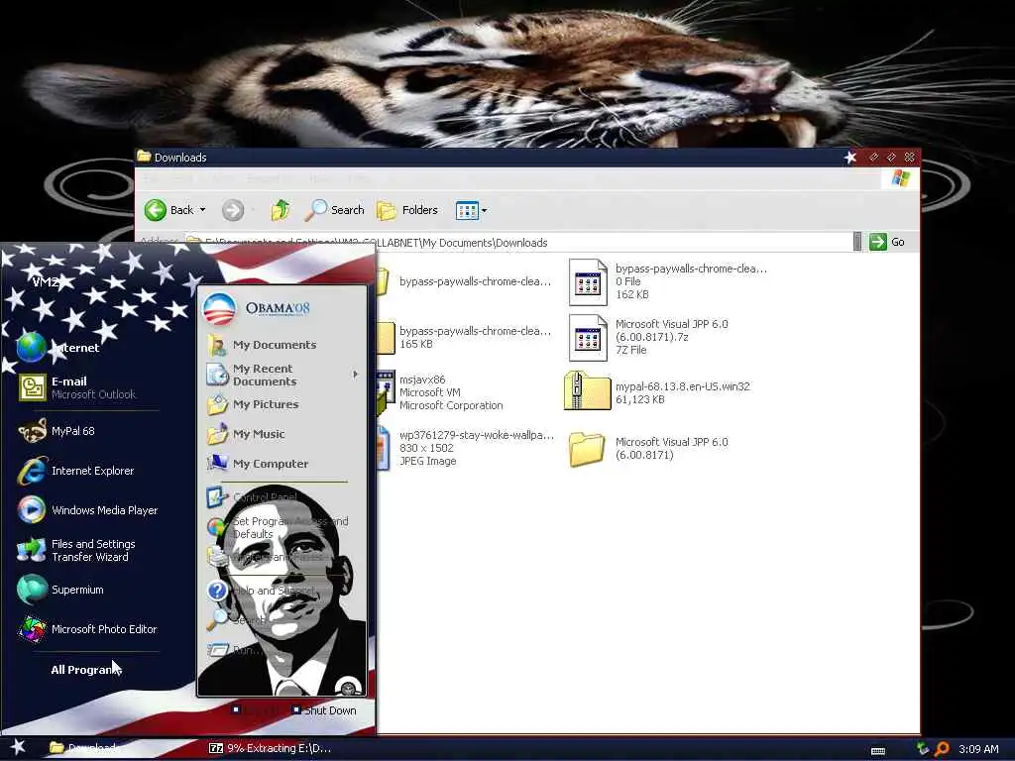1015x761 pixels.
Task: Switch to Downloads taskbar button
Action: (x=84, y=748)
